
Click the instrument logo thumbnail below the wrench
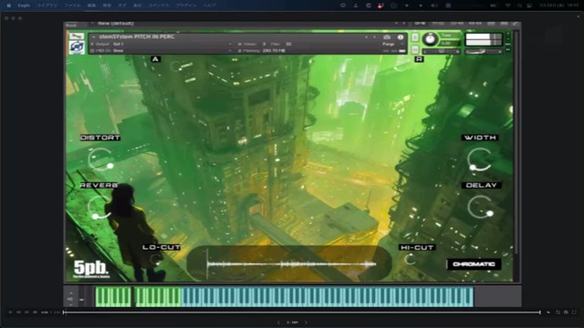(x=77, y=48)
